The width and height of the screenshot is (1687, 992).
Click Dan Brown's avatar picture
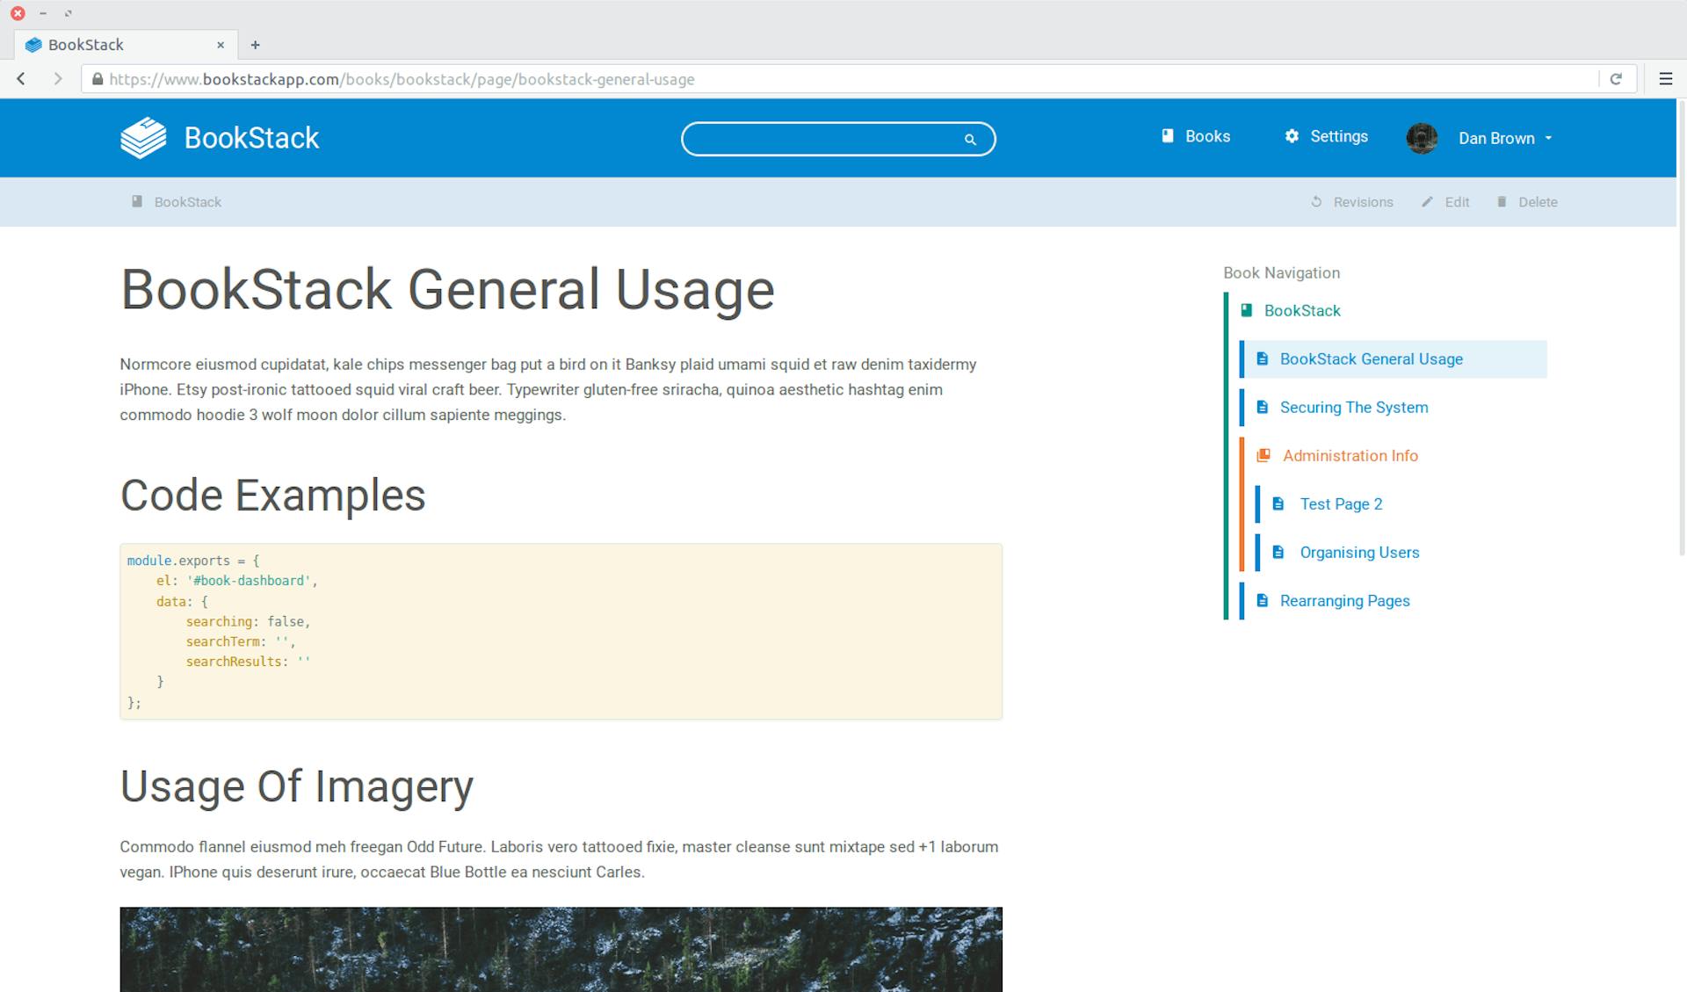1422,138
